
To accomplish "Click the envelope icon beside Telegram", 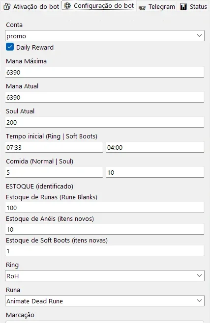I will pyautogui.click(x=142, y=8).
